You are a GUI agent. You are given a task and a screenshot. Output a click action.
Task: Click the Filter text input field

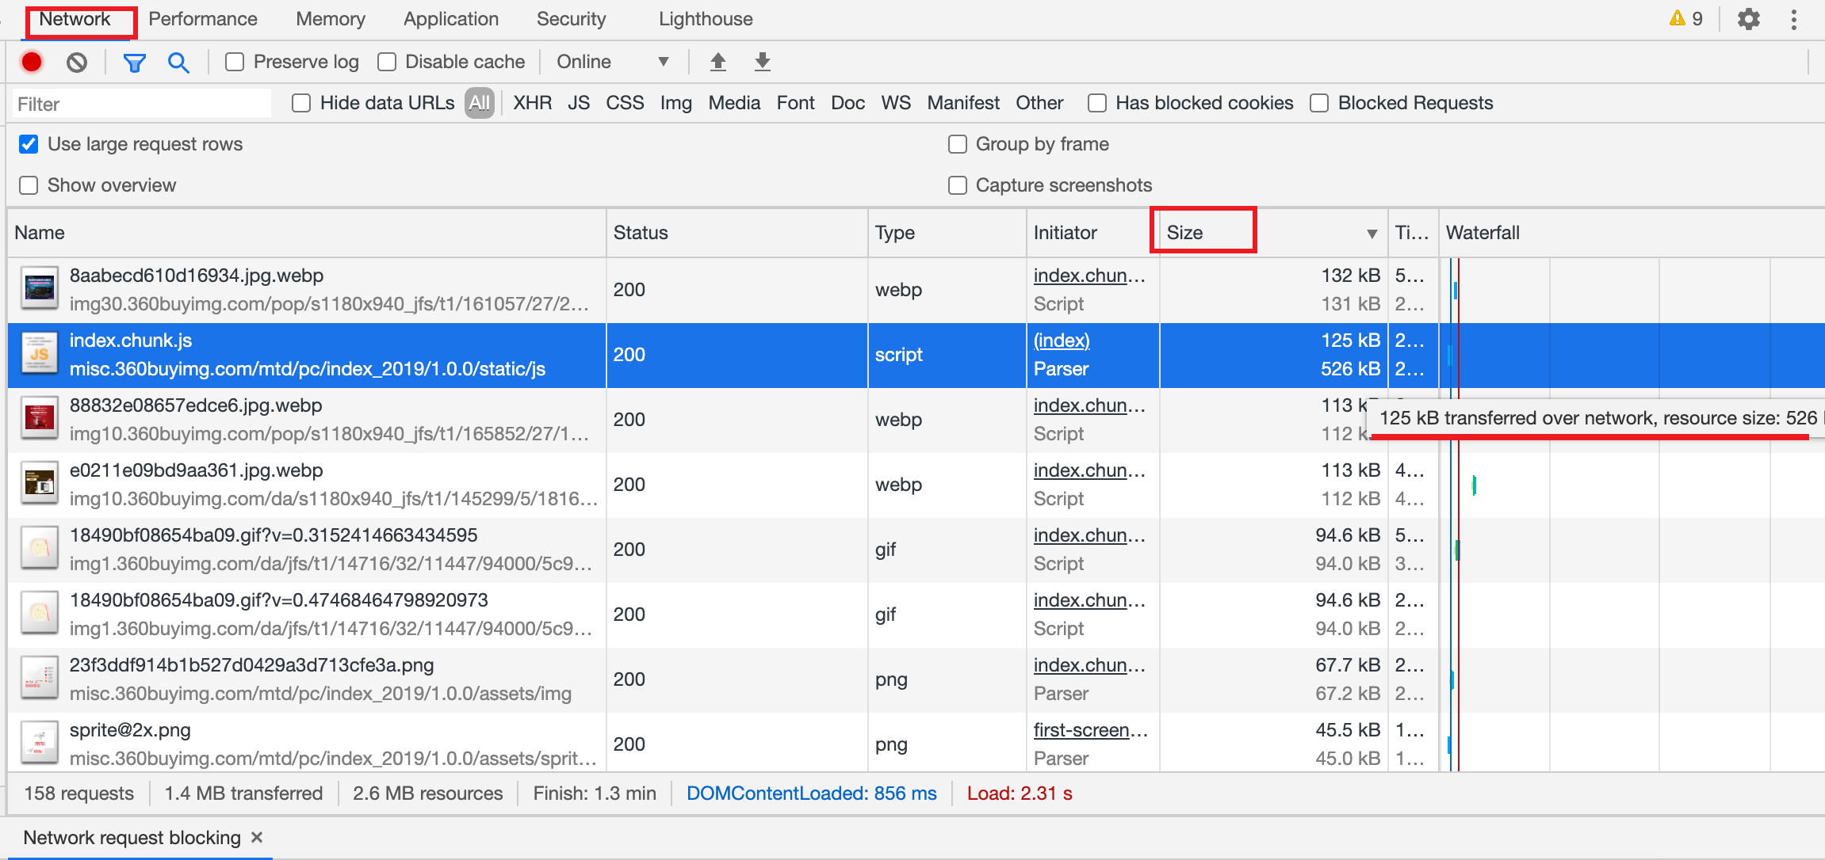pos(141,104)
